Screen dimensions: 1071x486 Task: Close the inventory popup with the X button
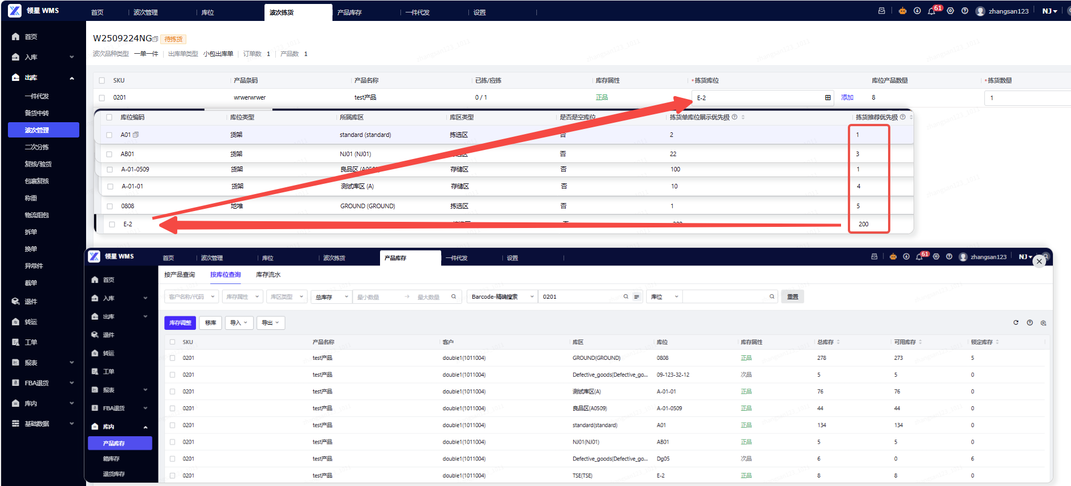coord(1039,261)
